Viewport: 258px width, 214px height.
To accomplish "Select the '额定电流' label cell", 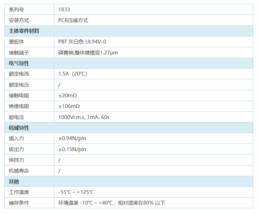I will point(29,74).
